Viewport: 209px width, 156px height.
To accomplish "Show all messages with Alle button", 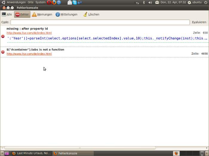I will pyautogui.click(x=7, y=14).
